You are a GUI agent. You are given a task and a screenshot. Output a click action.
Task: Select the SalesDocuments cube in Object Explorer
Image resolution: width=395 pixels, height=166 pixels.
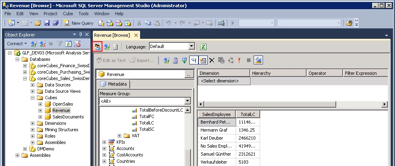[68, 117]
